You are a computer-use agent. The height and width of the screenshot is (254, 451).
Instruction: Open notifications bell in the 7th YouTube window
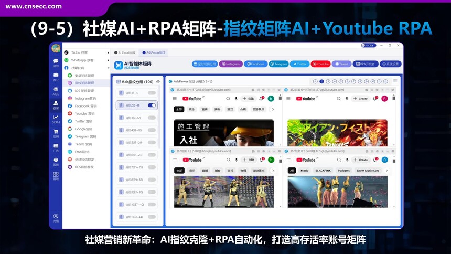click(262, 160)
